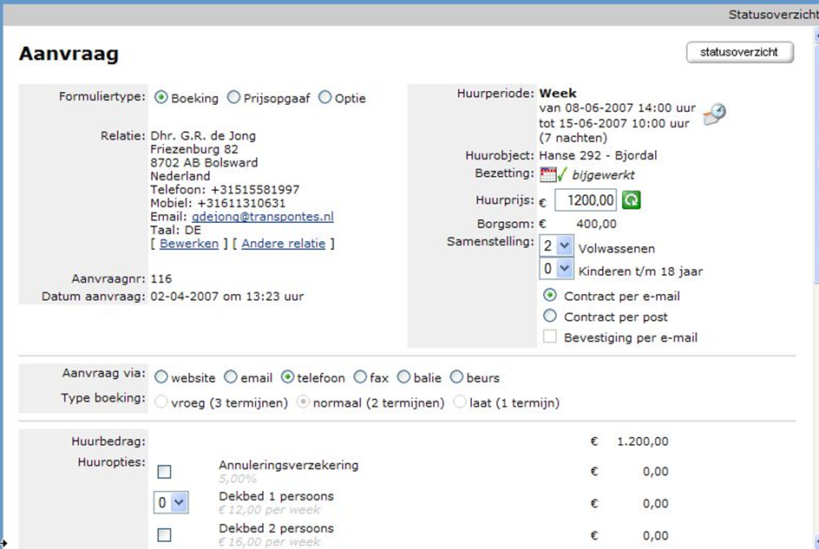Viewport: 819px width, 549px height.
Task: Open the Bezetting calendar icon
Action: pyautogui.click(x=547, y=175)
